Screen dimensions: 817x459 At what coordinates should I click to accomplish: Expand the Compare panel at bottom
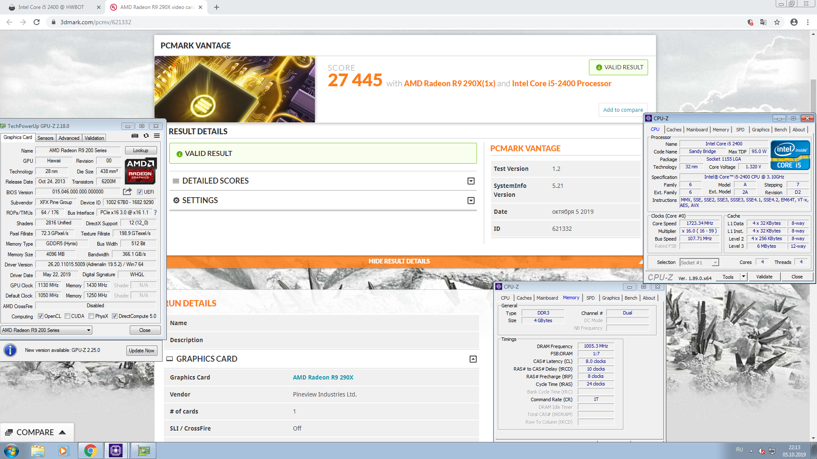coord(37,432)
